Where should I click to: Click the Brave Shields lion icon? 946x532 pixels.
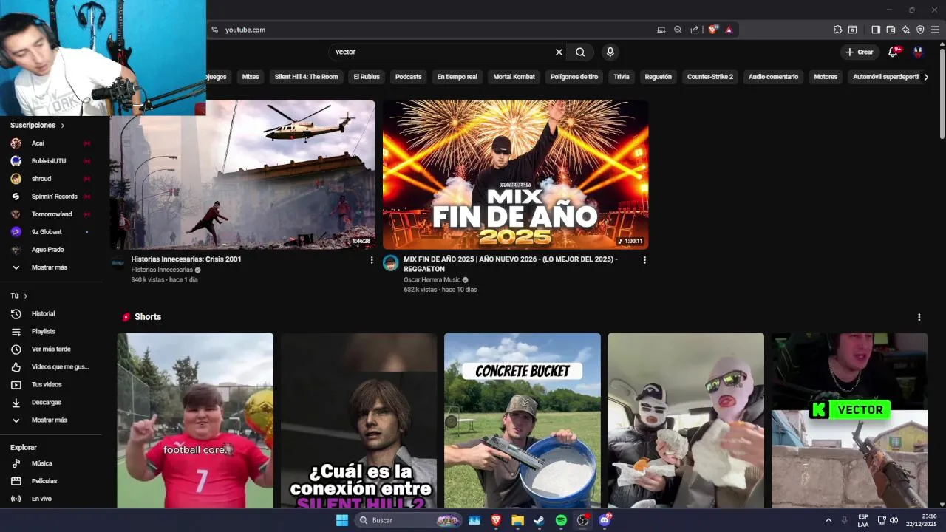pos(713,30)
